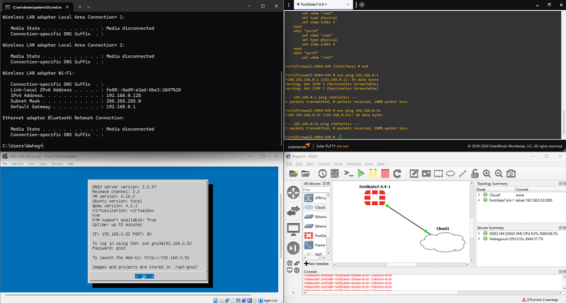Screen dimensions: 566x303
Task: Select the Insert picture icon
Action: tap(426, 174)
